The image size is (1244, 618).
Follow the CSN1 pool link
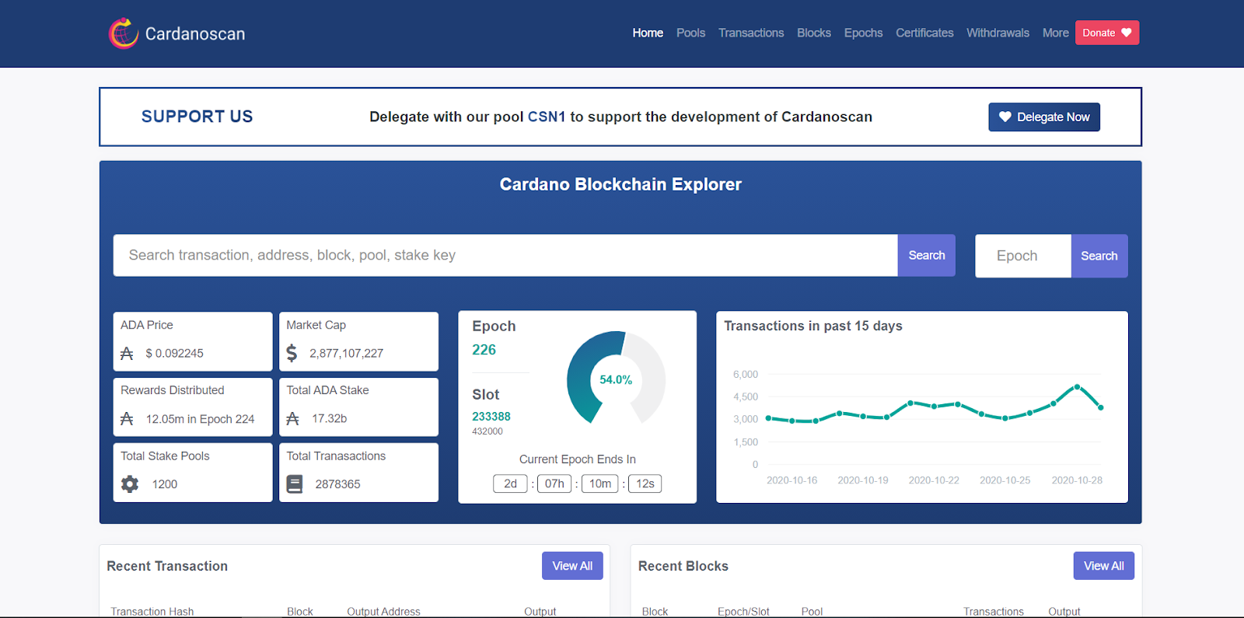click(x=547, y=117)
